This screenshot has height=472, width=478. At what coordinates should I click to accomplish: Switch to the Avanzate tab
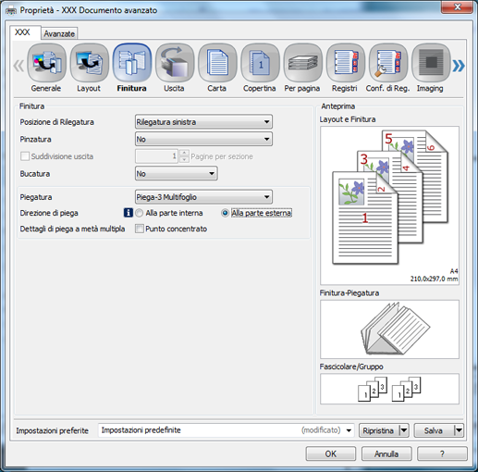coord(59,33)
